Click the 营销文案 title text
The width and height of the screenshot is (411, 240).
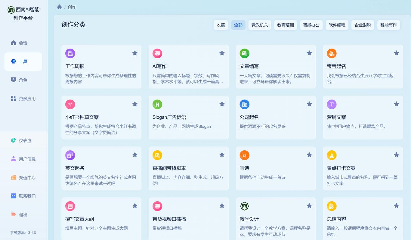(x=336, y=117)
